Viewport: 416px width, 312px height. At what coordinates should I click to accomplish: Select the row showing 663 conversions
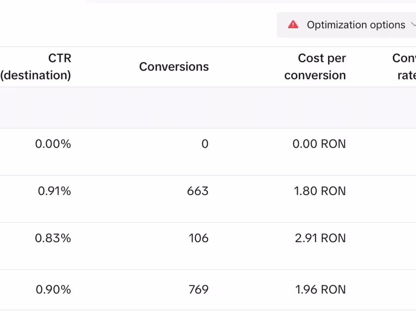[197, 191]
